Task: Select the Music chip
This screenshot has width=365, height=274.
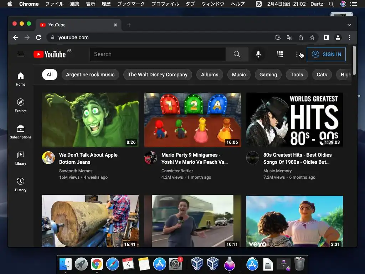Action: [239, 75]
